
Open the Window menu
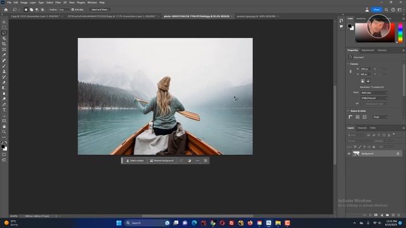pos(92,3)
